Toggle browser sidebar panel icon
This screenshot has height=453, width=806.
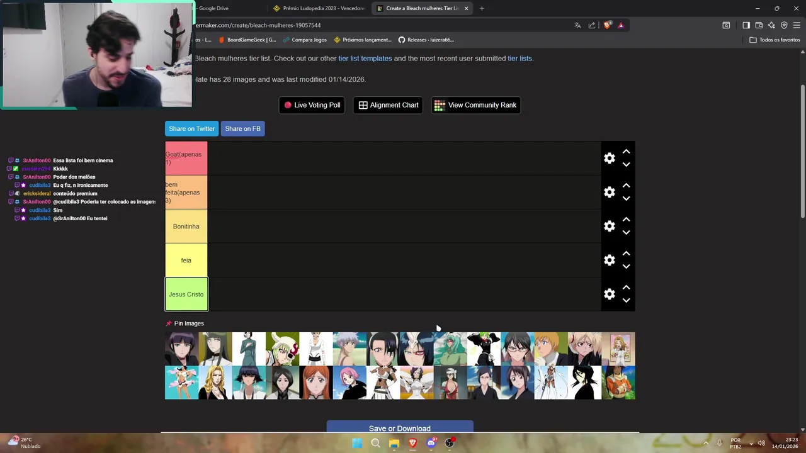(746, 25)
